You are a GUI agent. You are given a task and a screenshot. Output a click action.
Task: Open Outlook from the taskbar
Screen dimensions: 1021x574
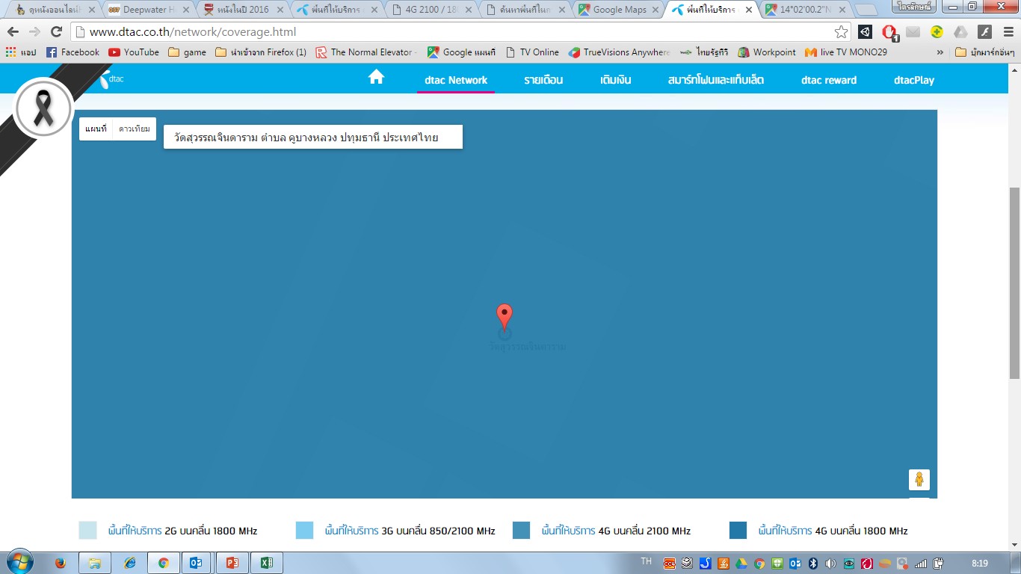[x=197, y=563]
